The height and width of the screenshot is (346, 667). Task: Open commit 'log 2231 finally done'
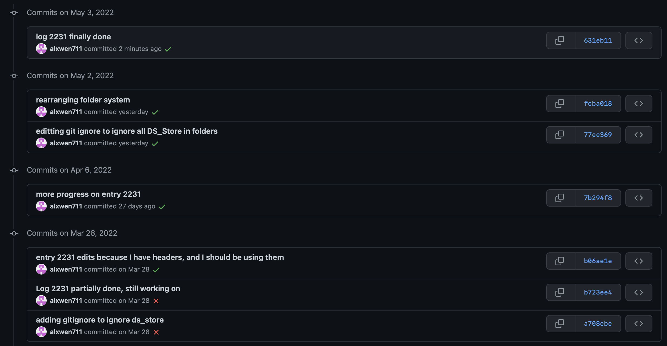tap(73, 37)
